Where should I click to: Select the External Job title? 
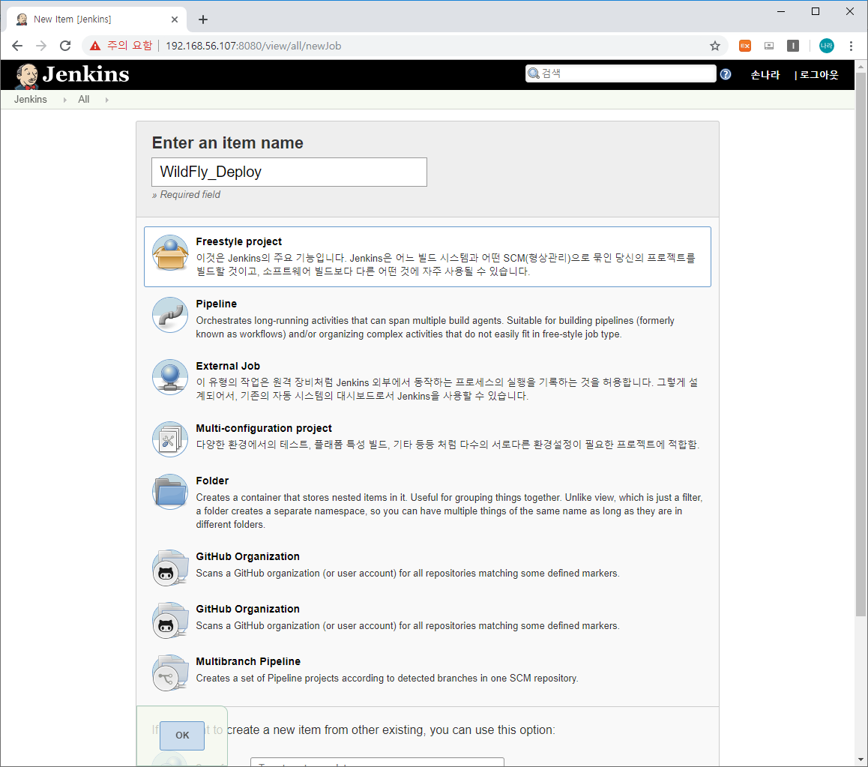(x=228, y=366)
